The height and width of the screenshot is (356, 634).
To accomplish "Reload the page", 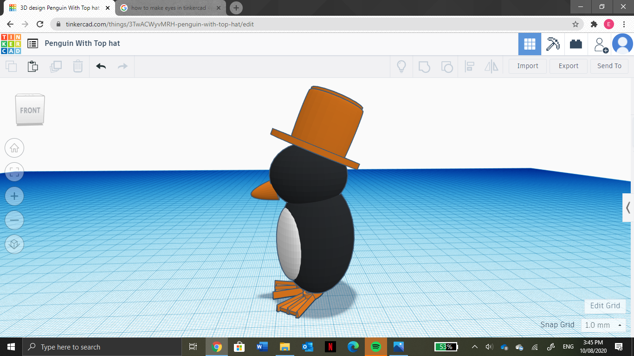I will click(x=40, y=24).
